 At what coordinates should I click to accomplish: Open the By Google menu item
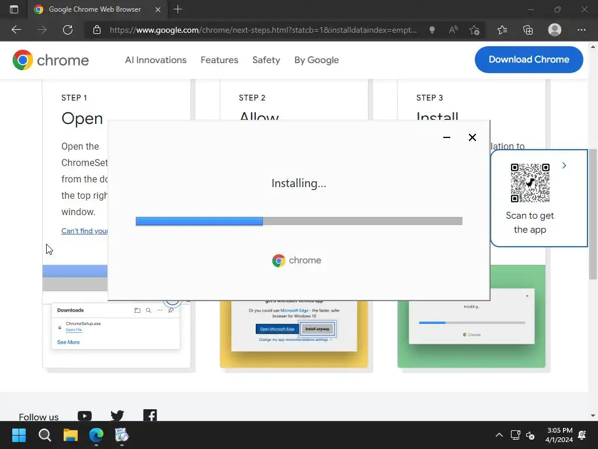pyautogui.click(x=317, y=60)
